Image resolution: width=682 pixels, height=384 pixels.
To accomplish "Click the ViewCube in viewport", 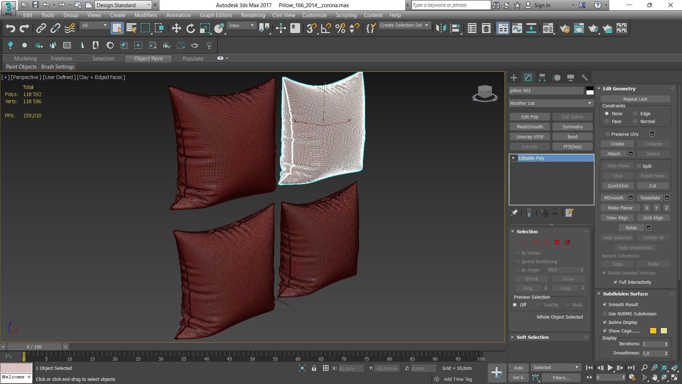I will [485, 93].
